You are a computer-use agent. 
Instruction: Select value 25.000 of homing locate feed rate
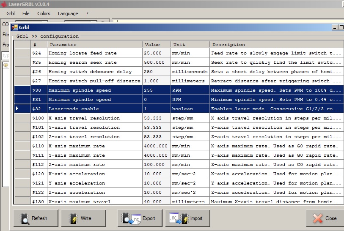click(x=157, y=53)
